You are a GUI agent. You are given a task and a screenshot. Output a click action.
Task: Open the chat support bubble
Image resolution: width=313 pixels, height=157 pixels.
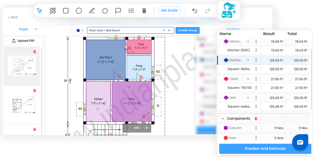coord(300,142)
